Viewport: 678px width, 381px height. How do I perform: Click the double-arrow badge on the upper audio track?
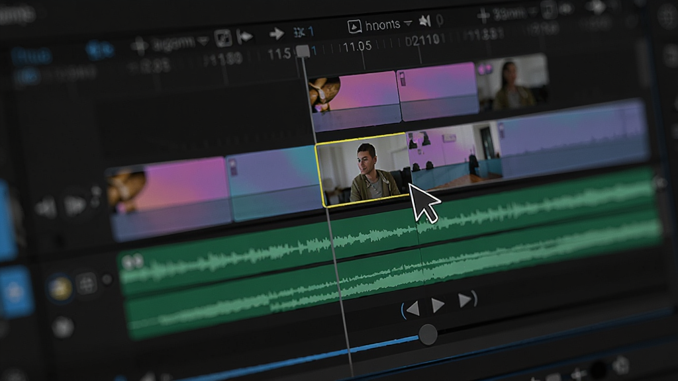click(x=132, y=262)
